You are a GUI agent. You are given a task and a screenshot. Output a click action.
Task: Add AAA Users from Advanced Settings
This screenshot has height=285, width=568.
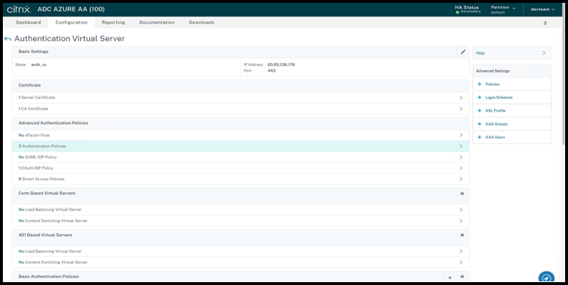click(x=512, y=137)
